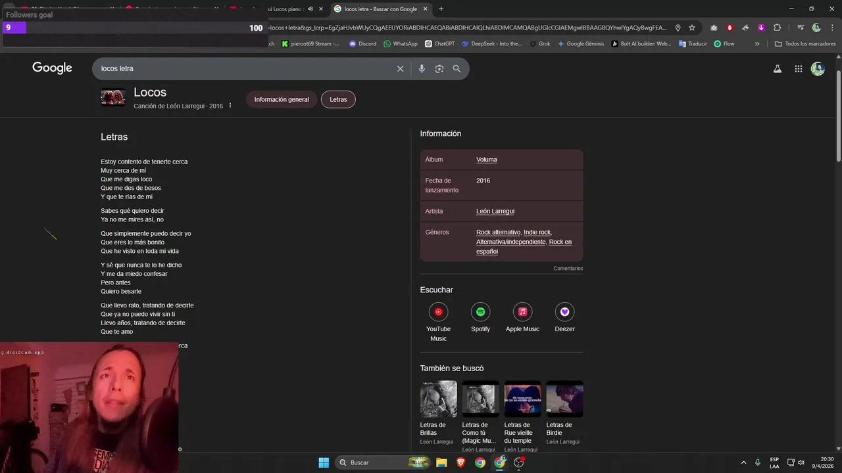This screenshot has width=842, height=473.
Task: Open Search Labs flask icon
Action: pos(778,68)
